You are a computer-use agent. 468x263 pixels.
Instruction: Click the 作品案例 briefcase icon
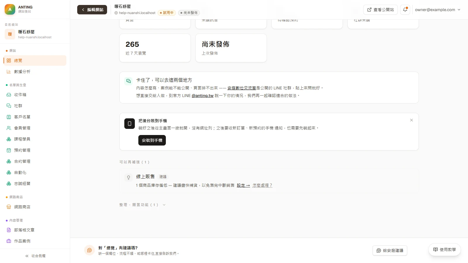click(x=9, y=241)
